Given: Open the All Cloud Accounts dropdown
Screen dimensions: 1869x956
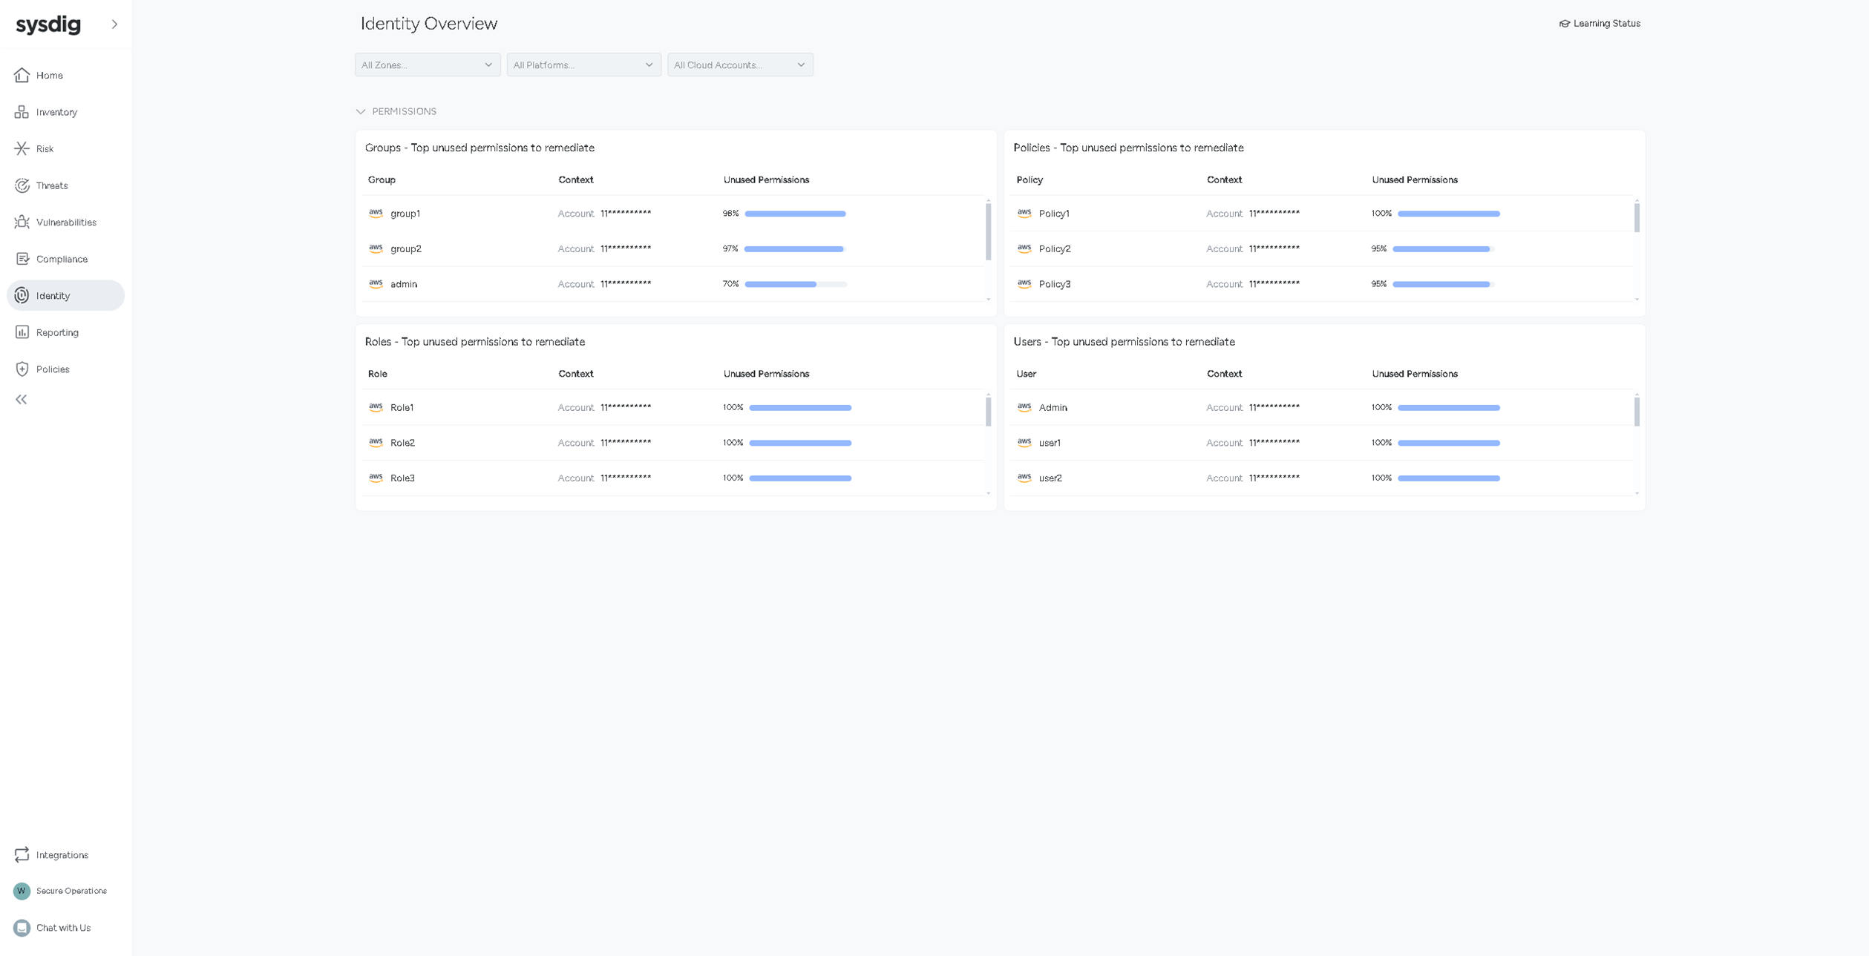Looking at the screenshot, I should point(740,65).
